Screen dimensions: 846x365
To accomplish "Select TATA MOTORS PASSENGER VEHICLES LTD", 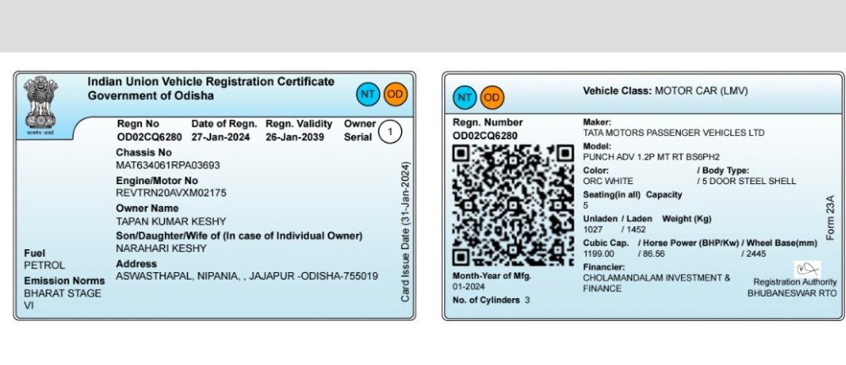I will coord(673,133).
